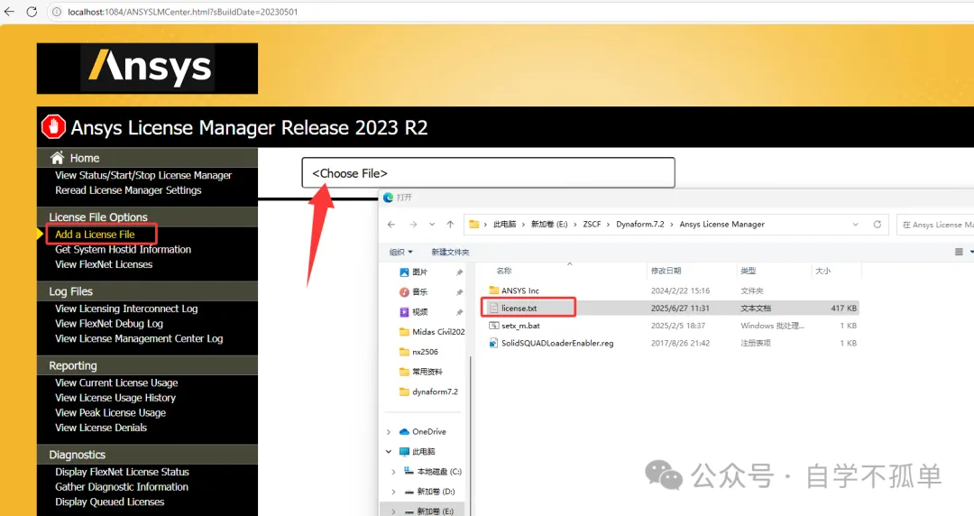
Task: Go back in the file dialog
Action: [x=391, y=225]
